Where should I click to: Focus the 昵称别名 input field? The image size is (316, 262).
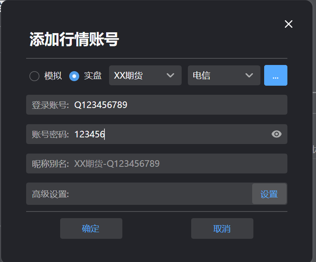(157, 163)
